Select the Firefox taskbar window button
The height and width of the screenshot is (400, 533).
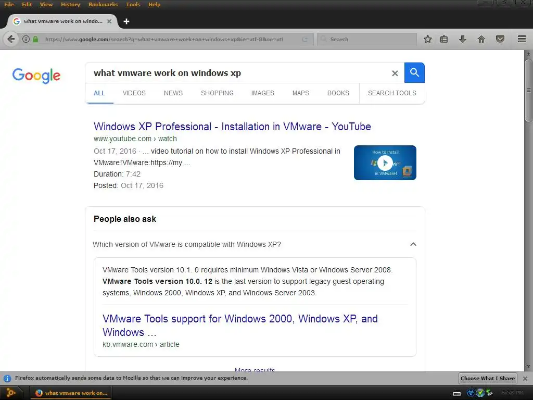click(x=71, y=393)
